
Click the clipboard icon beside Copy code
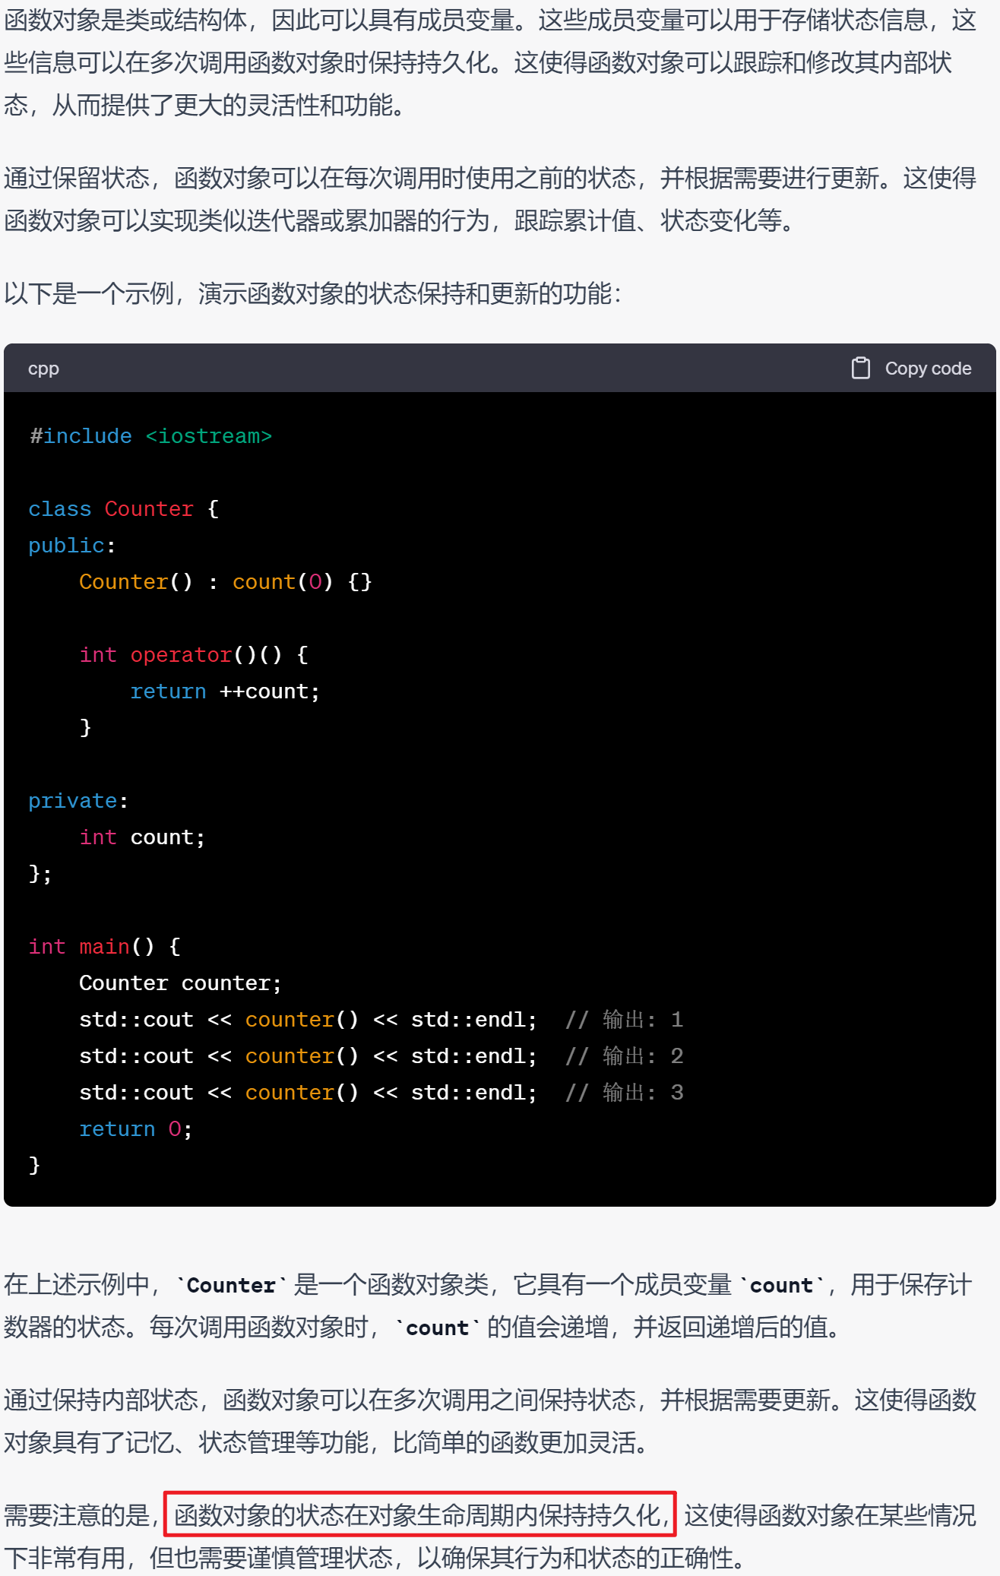point(860,369)
